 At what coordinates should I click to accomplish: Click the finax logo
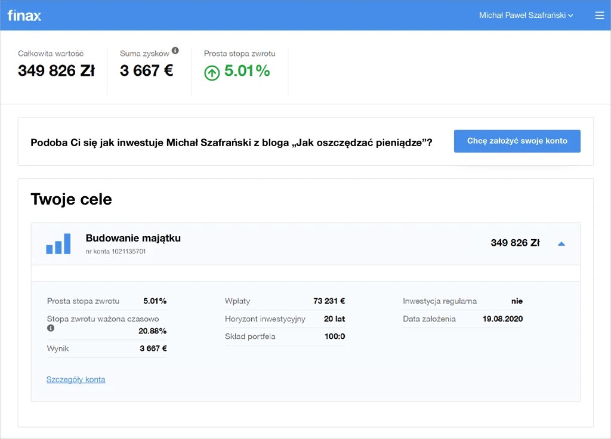pyautogui.click(x=24, y=16)
